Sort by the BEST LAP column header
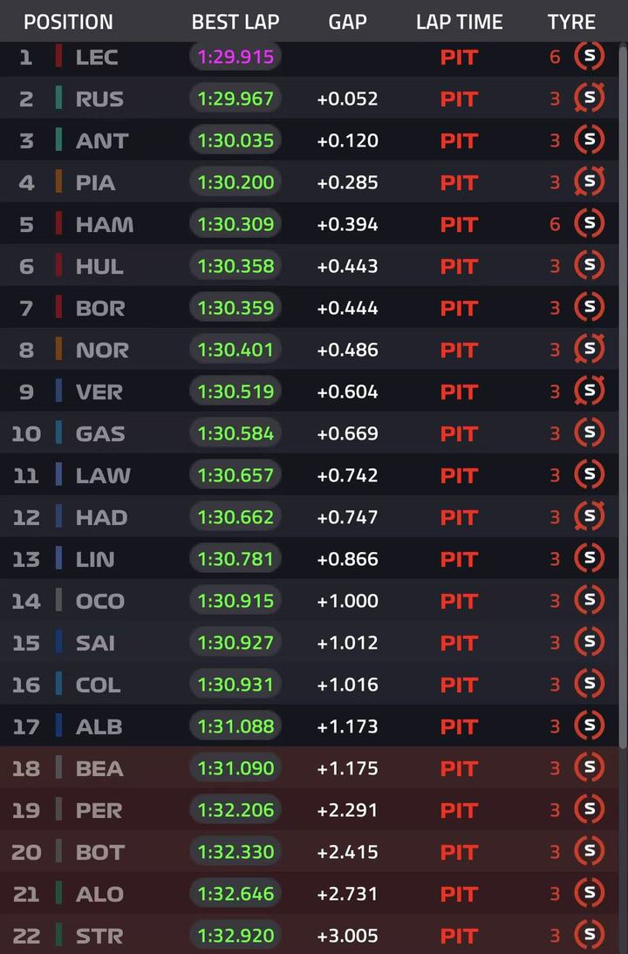 click(235, 22)
